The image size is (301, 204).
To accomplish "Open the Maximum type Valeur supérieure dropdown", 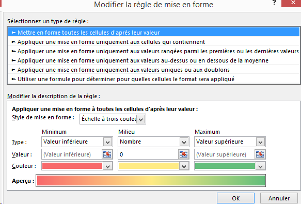I will point(230,142).
